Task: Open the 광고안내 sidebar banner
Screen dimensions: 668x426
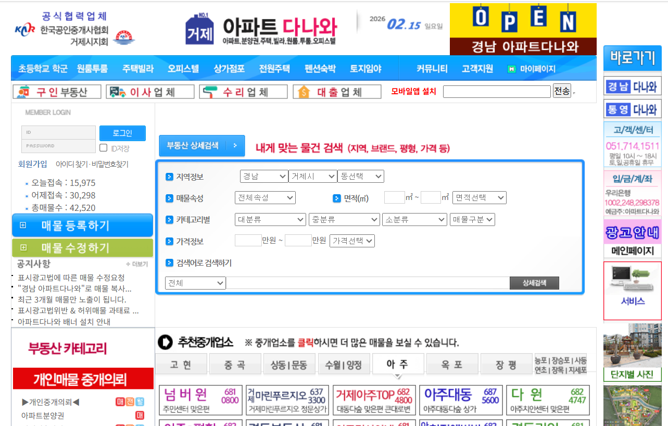Action: 632,232
